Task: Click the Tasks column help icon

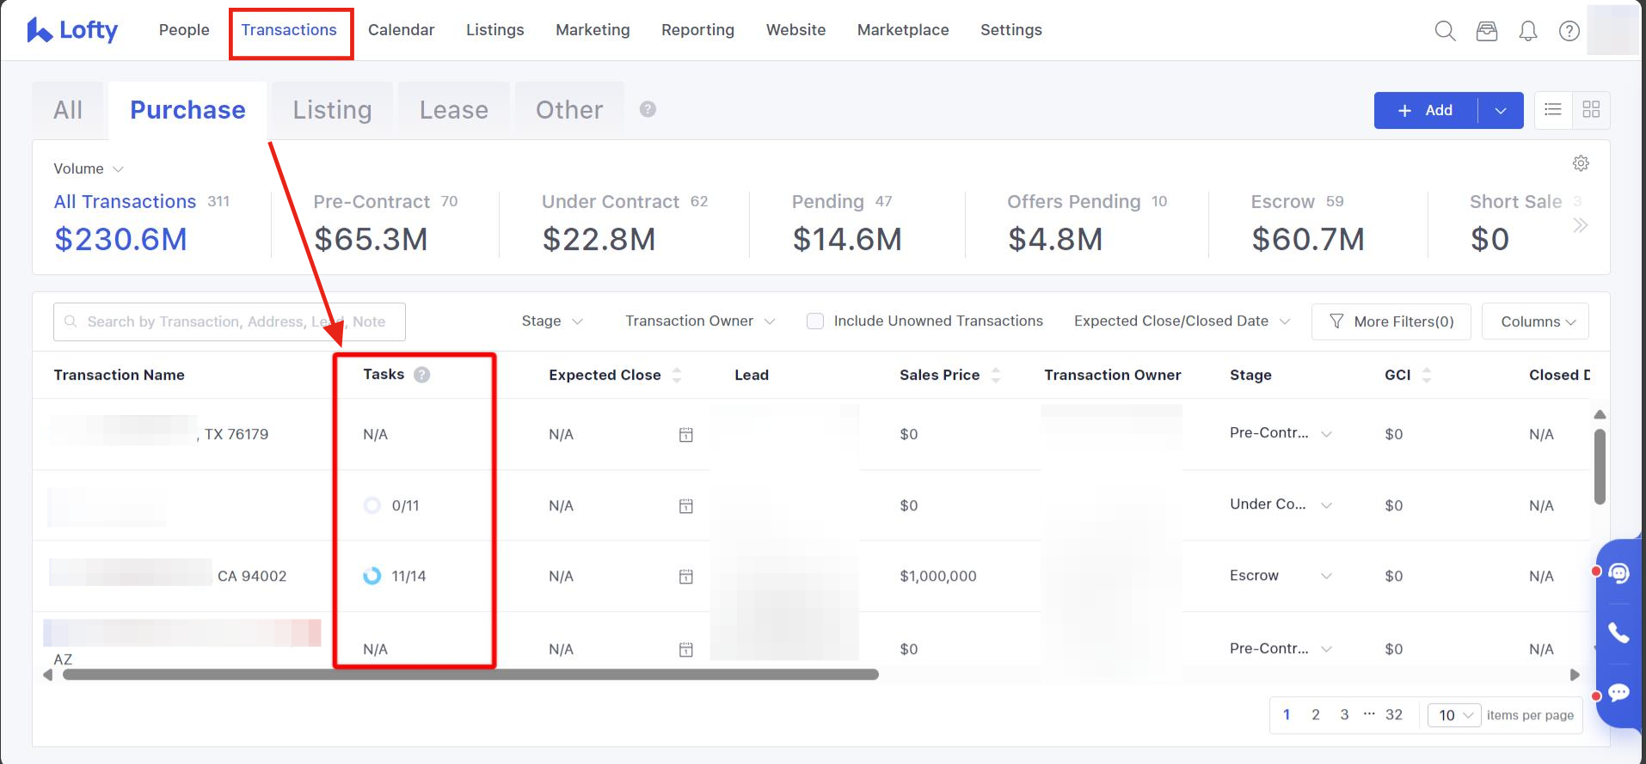Action: pos(421,375)
